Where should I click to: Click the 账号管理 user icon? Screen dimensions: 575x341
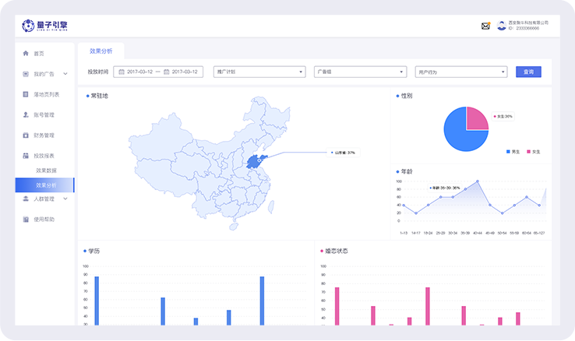click(x=26, y=114)
